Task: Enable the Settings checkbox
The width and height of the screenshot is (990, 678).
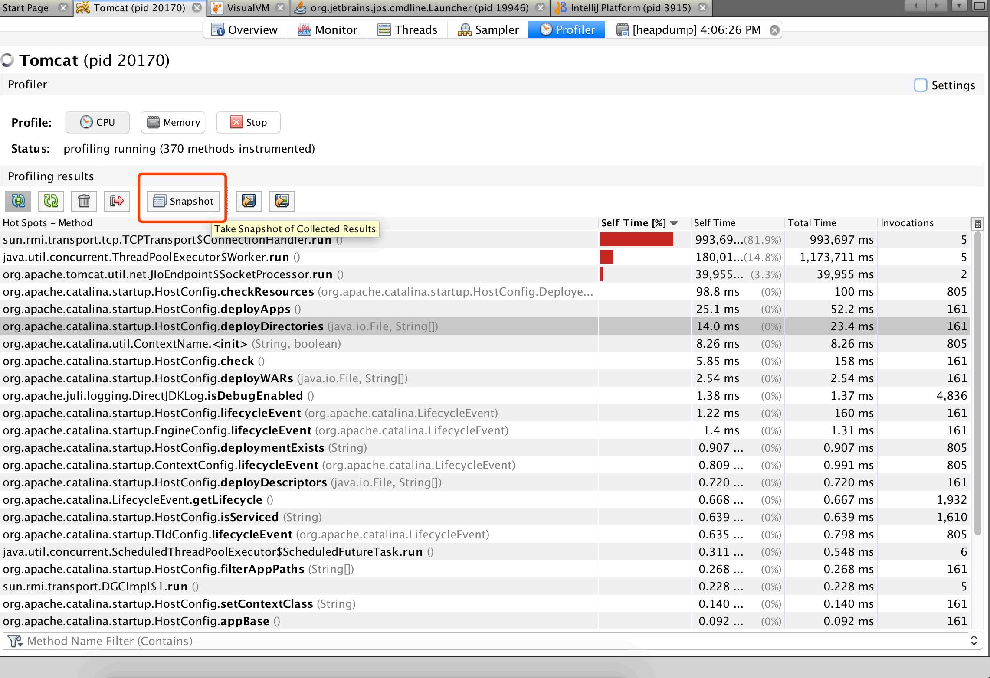Action: (920, 85)
